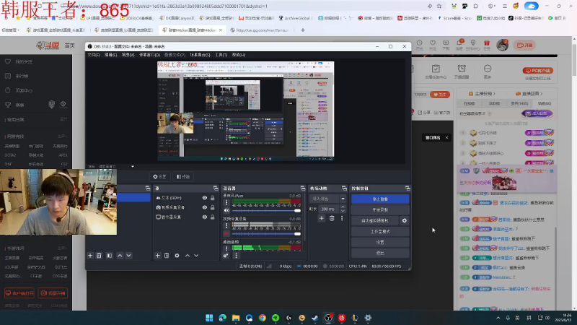Click 退出 to exit OBS
Image resolution: width=577 pixels, height=325 pixels.
click(380, 253)
